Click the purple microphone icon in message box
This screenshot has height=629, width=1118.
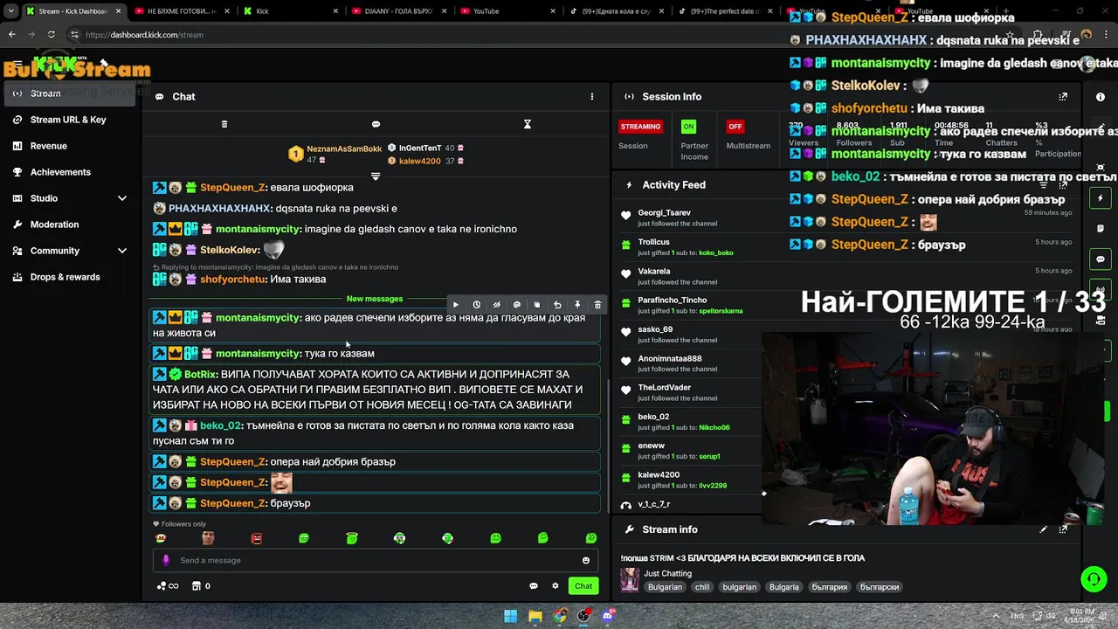[x=166, y=560]
